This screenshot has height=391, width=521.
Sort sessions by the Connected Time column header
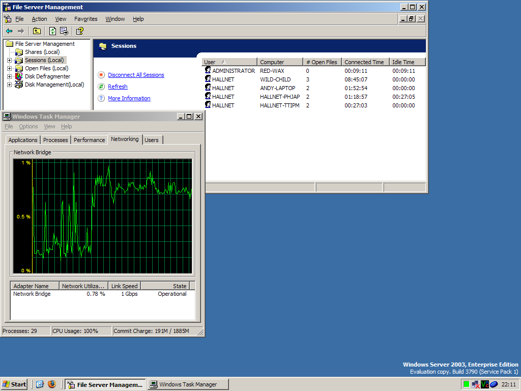coord(365,62)
